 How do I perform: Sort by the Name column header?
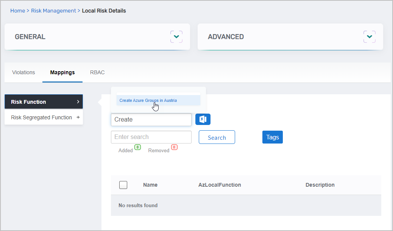[x=150, y=185]
